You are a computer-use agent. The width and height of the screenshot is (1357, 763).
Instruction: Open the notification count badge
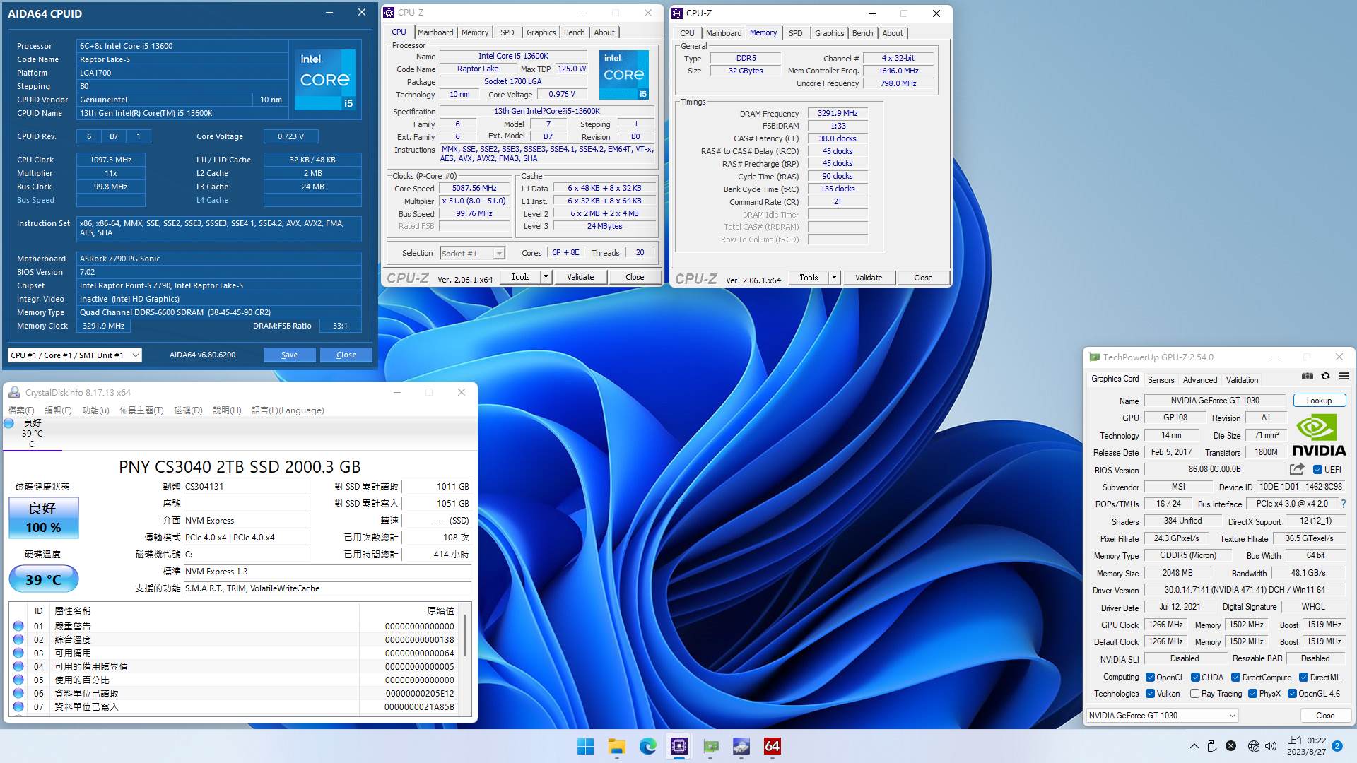[1337, 746]
